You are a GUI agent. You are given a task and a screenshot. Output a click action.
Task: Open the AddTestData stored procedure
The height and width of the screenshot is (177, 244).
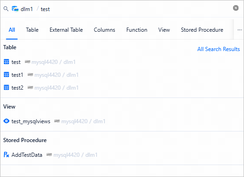coord(27,155)
